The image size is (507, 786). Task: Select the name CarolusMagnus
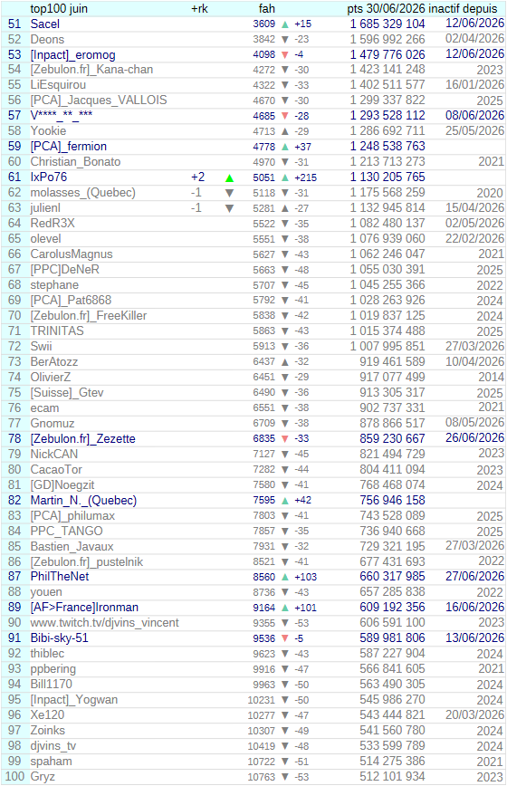(x=72, y=254)
